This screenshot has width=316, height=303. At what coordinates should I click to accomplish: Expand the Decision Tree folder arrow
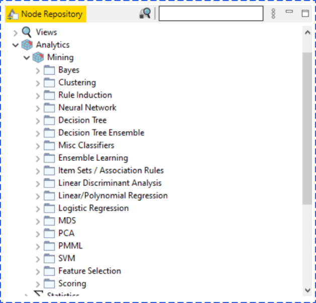[x=38, y=120]
